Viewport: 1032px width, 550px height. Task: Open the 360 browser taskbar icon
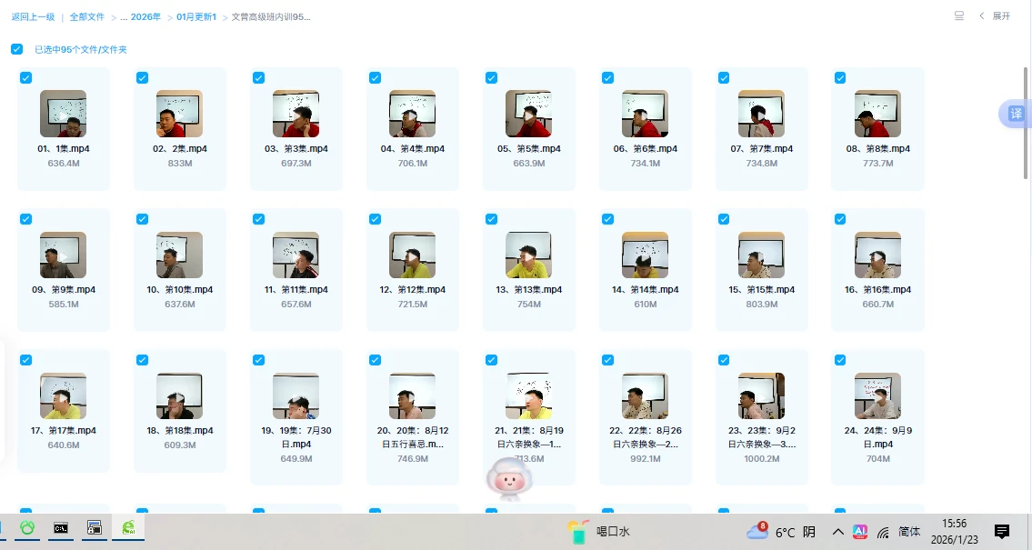pyautogui.click(x=129, y=527)
